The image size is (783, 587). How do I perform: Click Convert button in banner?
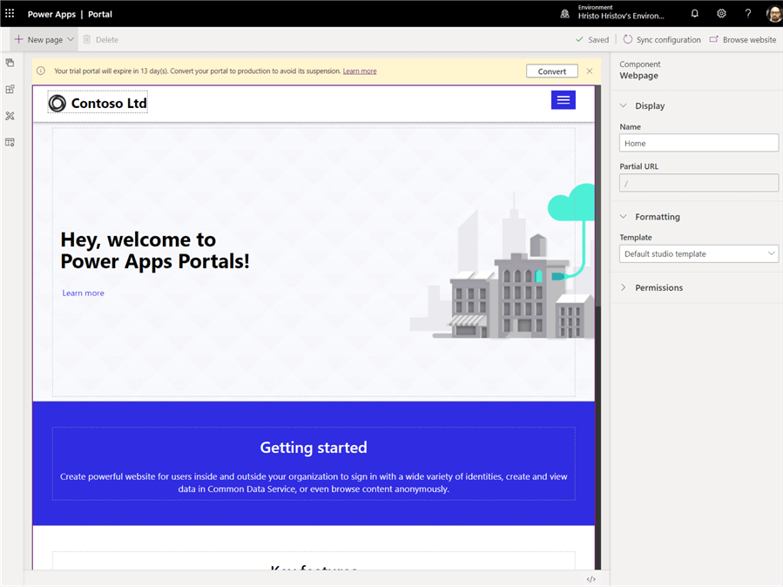tap(552, 71)
